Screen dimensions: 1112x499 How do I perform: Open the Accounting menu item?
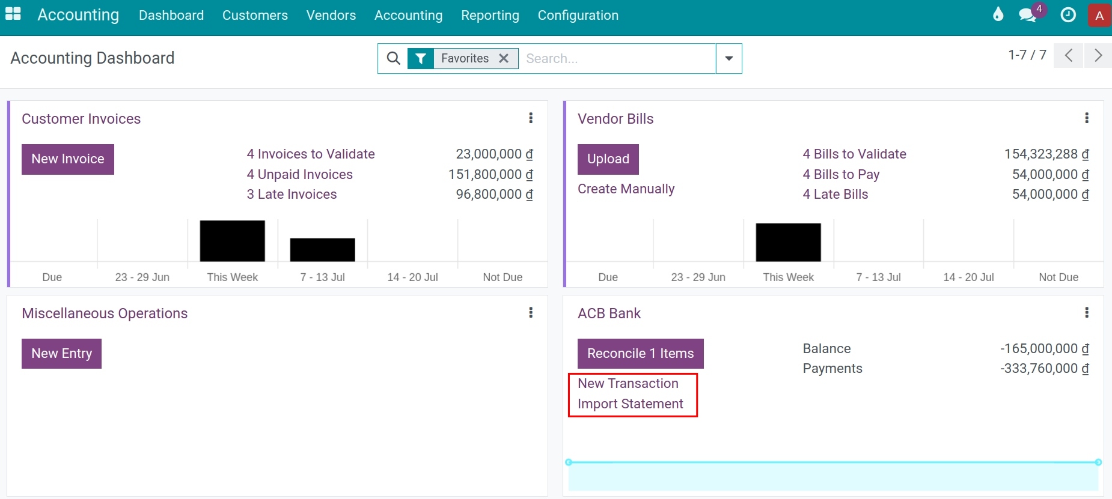coord(409,15)
